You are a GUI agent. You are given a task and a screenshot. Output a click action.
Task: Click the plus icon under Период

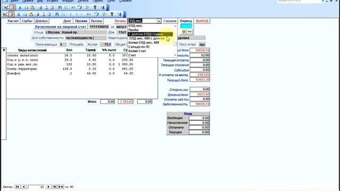(x=184, y=32)
